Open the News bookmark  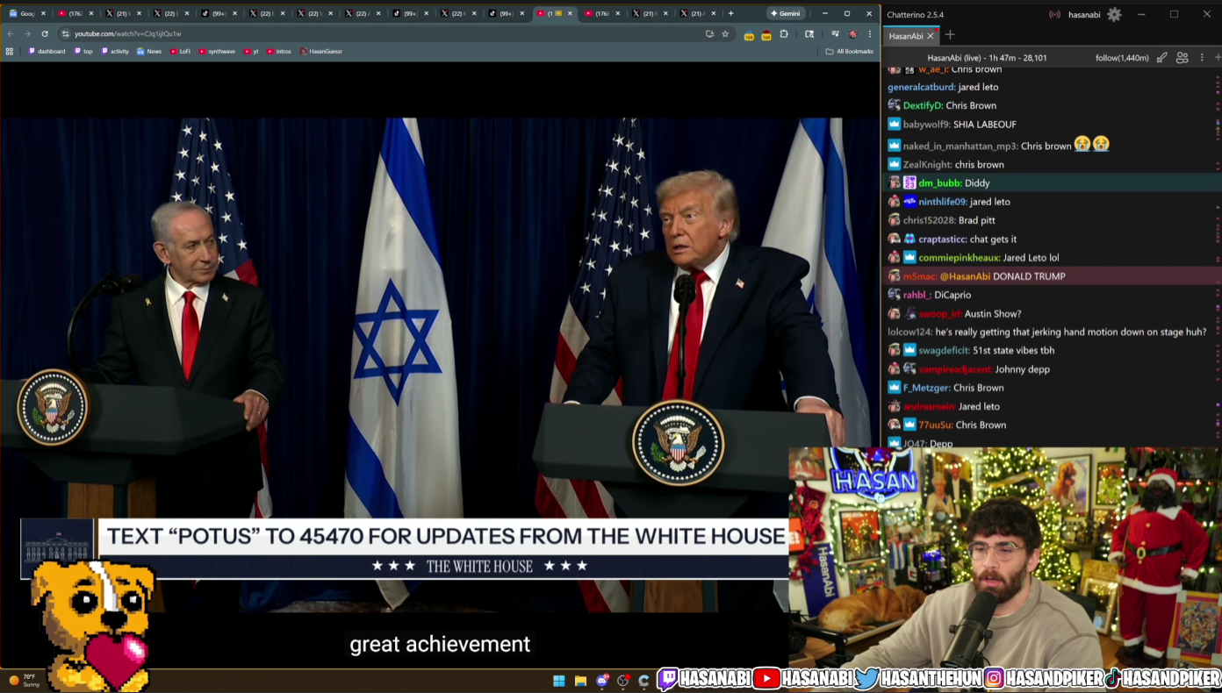pyautogui.click(x=149, y=51)
